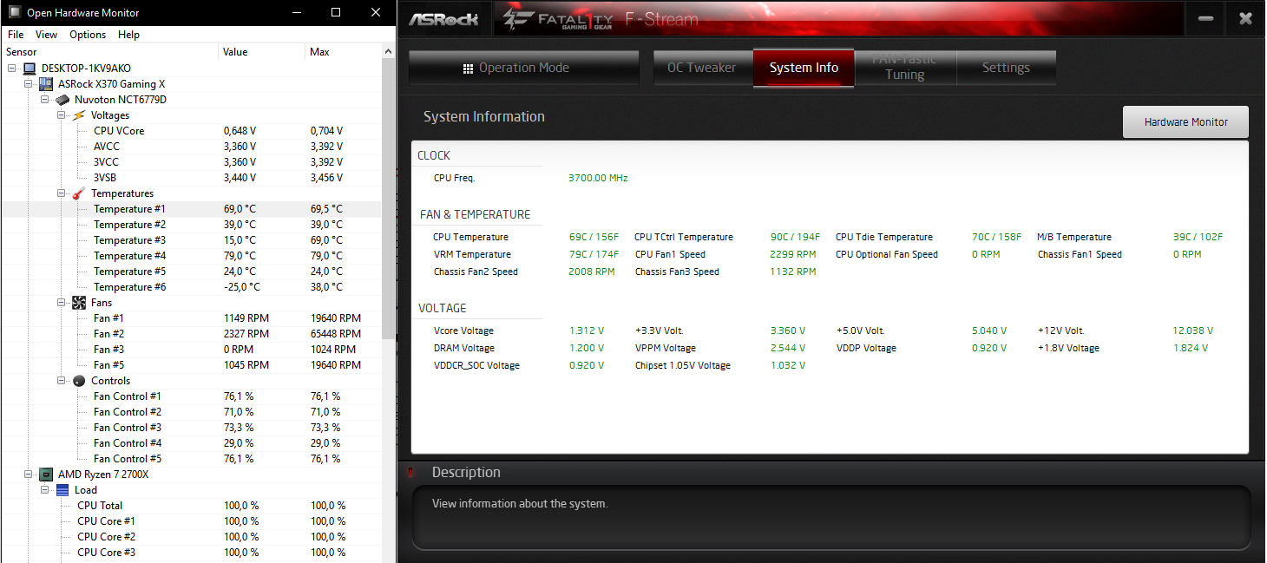Select the Fan Control #1 row
The width and height of the screenshot is (1267, 563).
pos(191,396)
